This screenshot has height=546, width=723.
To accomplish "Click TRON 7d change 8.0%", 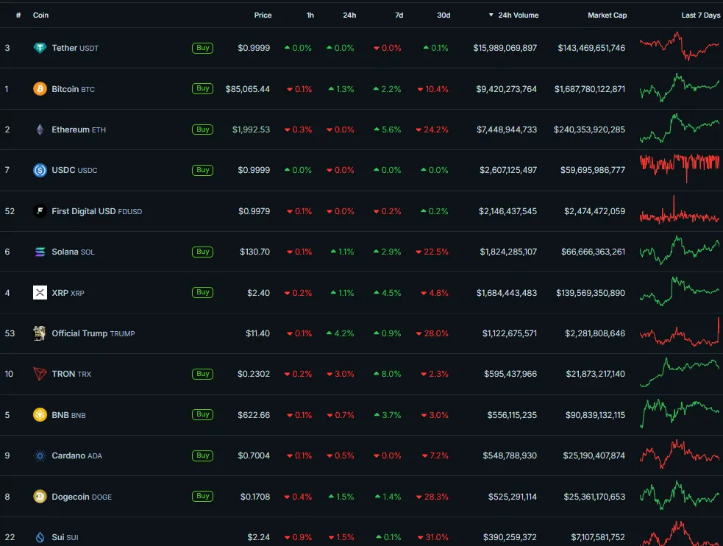I will pos(388,374).
